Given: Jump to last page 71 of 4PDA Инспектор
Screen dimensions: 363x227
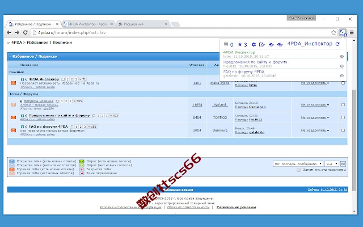Looking at the screenshot, I should tap(82, 79).
